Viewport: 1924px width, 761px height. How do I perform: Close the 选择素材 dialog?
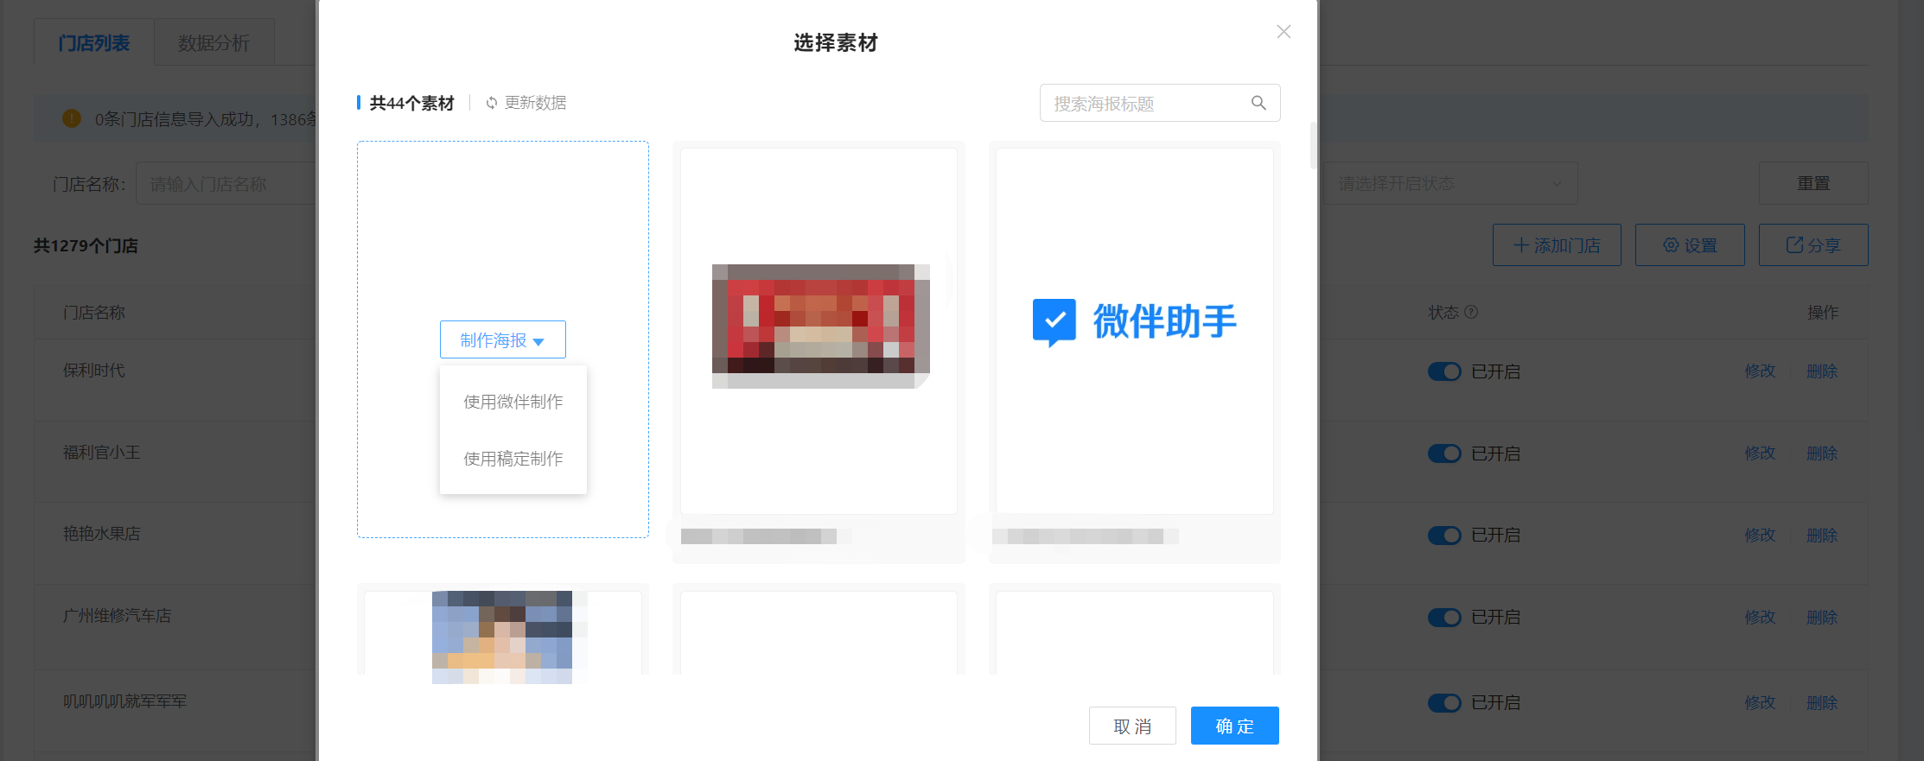pos(1284,32)
